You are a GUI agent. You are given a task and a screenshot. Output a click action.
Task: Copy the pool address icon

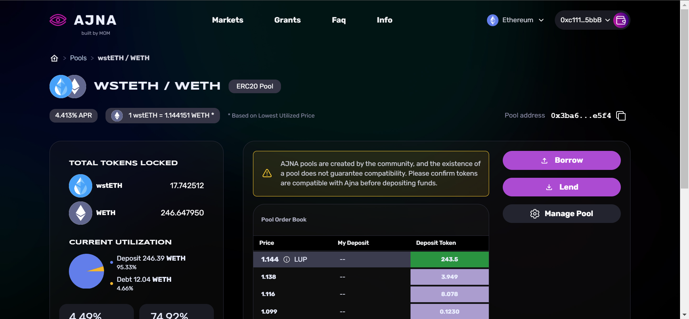tap(621, 116)
